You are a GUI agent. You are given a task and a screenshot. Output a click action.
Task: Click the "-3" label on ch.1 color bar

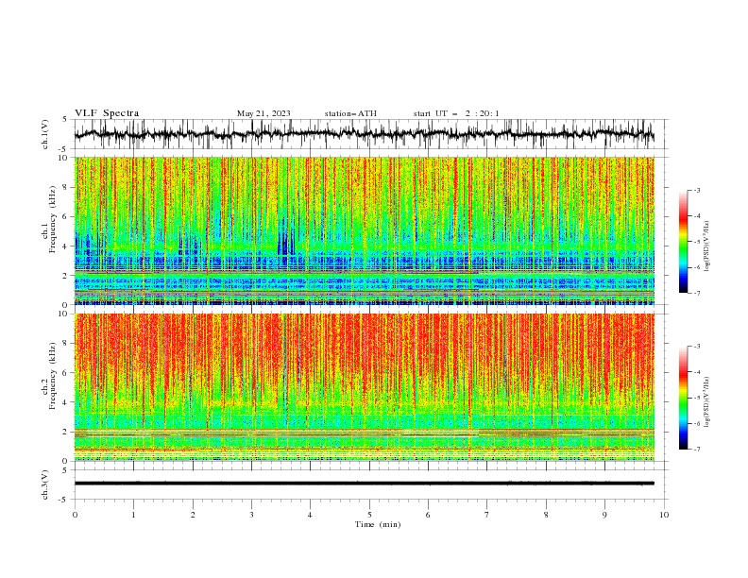[696, 190]
